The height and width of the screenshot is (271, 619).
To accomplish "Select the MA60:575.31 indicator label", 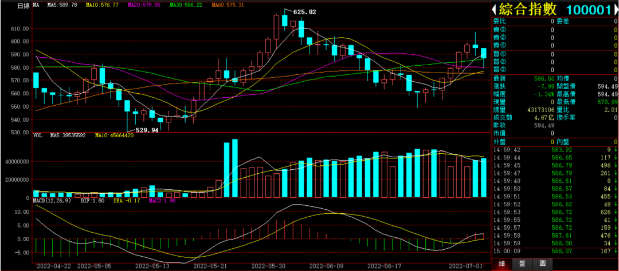I will pyautogui.click(x=228, y=6).
